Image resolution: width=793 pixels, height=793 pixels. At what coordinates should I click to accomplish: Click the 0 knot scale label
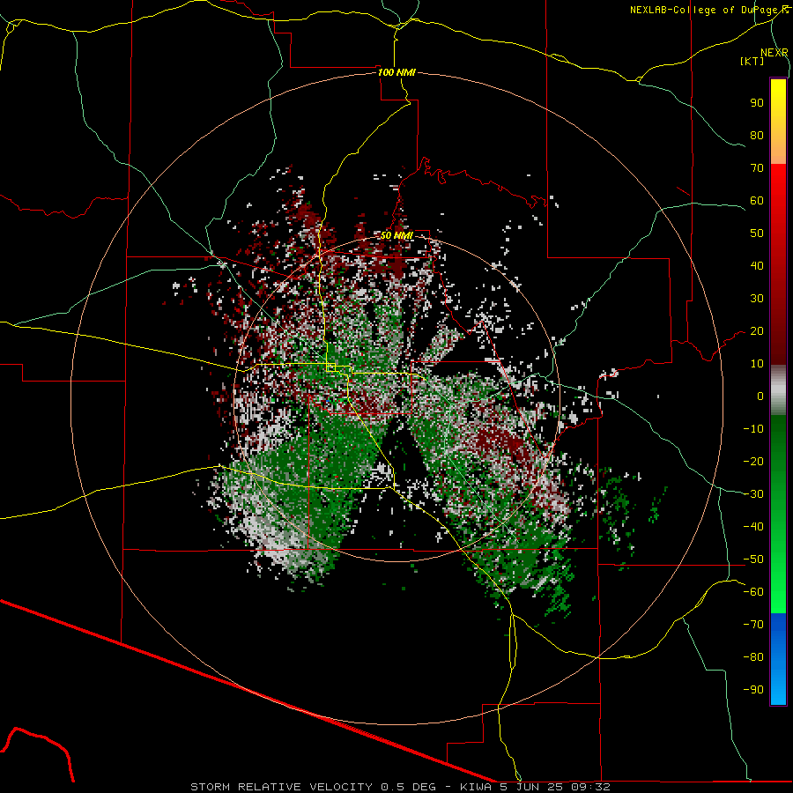pyautogui.click(x=760, y=396)
